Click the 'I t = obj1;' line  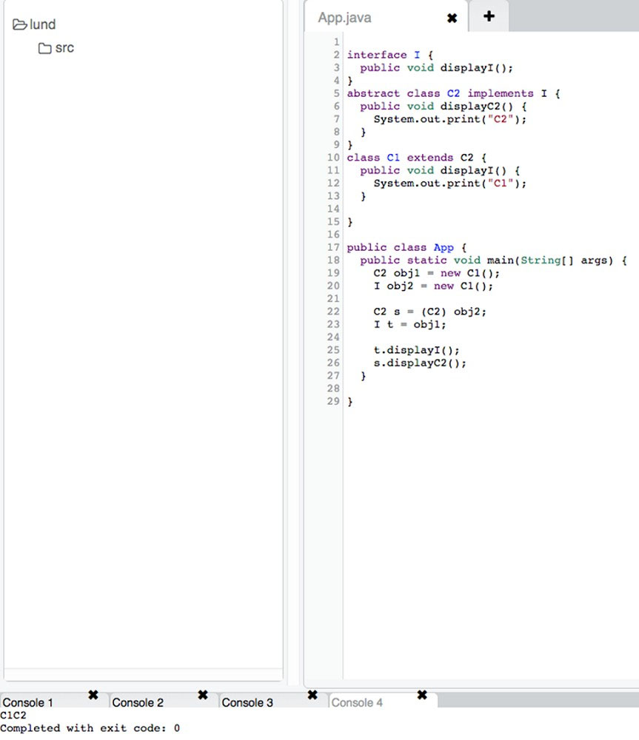click(410, 324)
